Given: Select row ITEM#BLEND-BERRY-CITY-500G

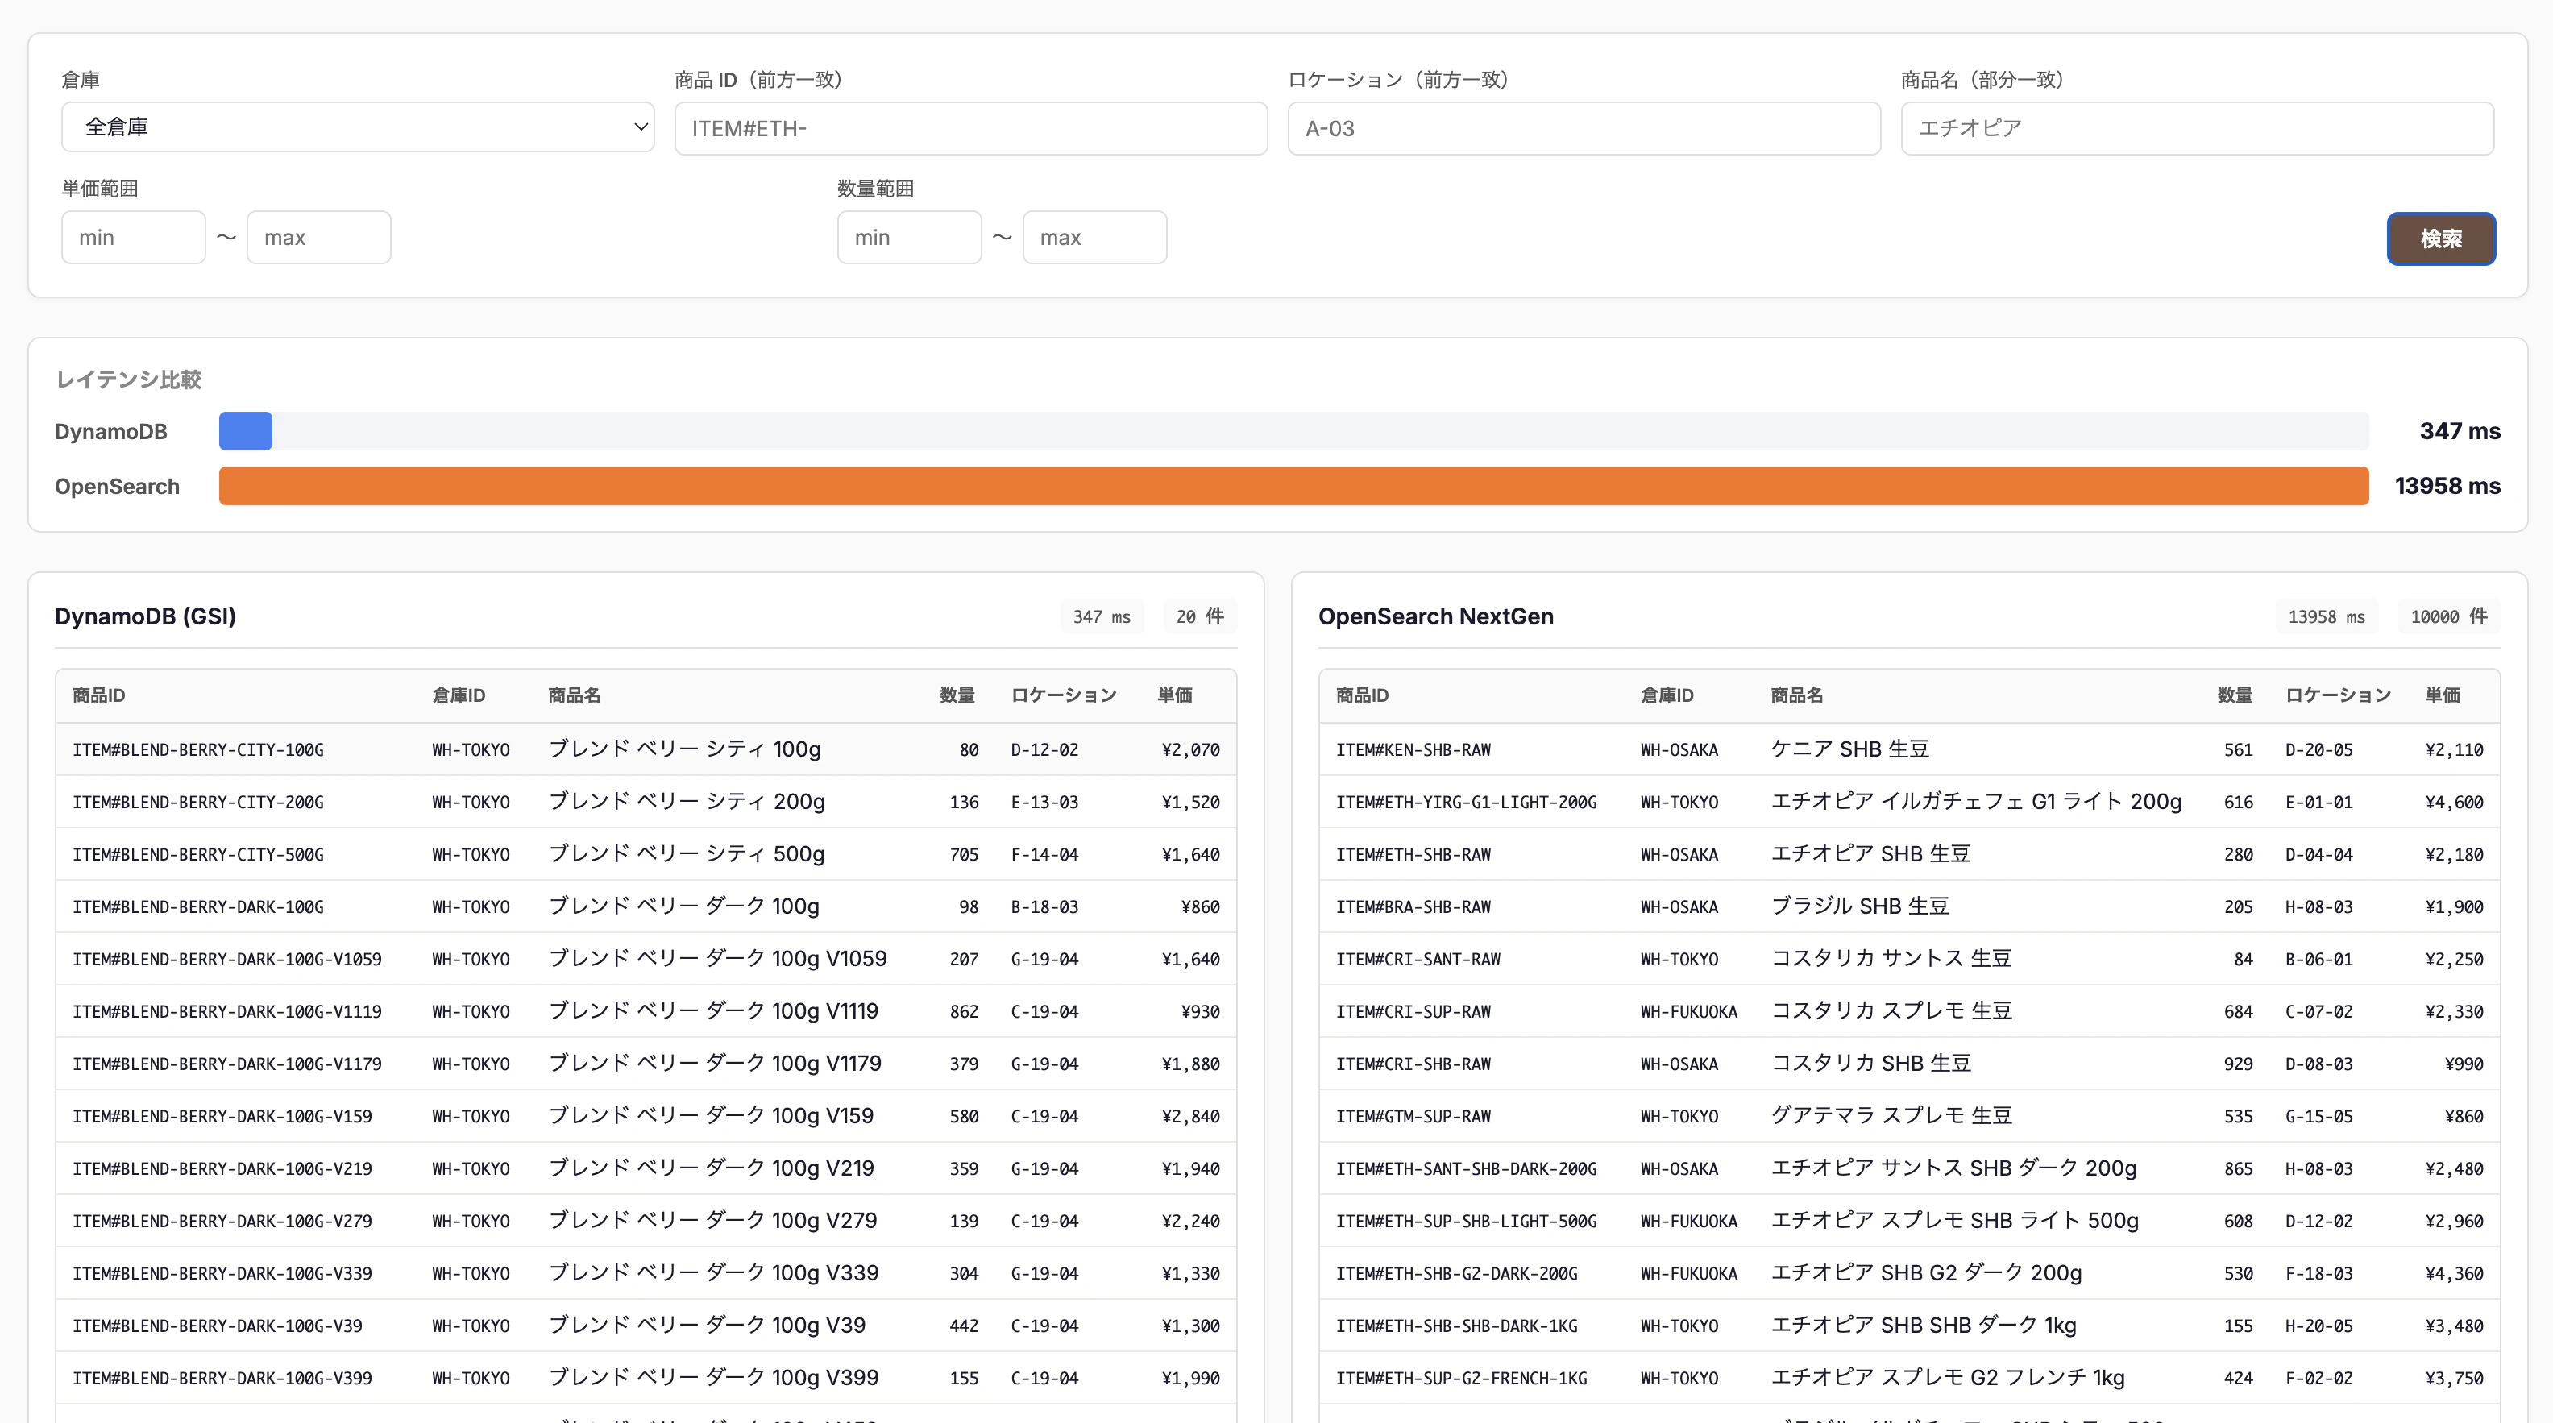Looking at the screenshot, I should tap(646, 854).
